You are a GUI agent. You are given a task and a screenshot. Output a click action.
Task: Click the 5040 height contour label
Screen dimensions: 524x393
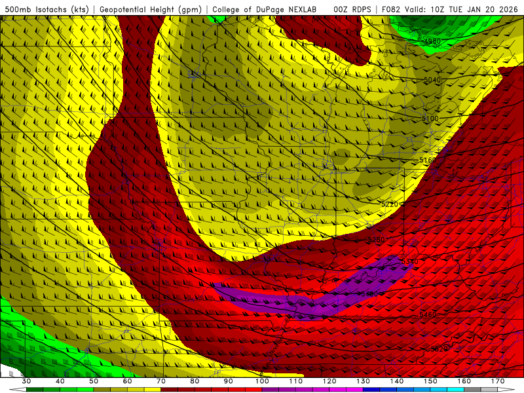pos(432,79)
